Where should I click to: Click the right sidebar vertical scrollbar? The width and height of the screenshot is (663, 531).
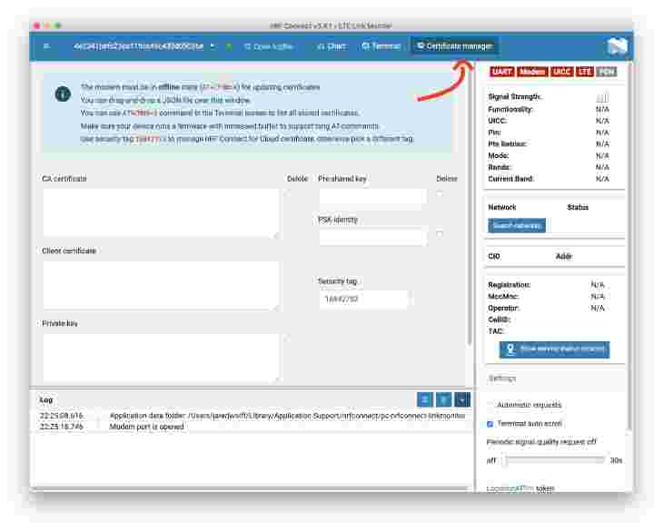629,245
